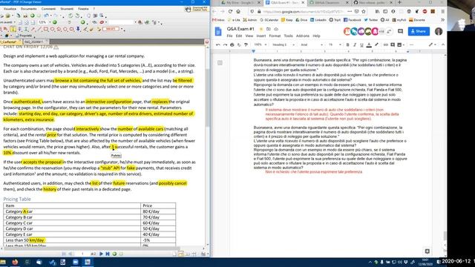
Task: Open the editing mode pencil dropdown
Action: [432, 44]
